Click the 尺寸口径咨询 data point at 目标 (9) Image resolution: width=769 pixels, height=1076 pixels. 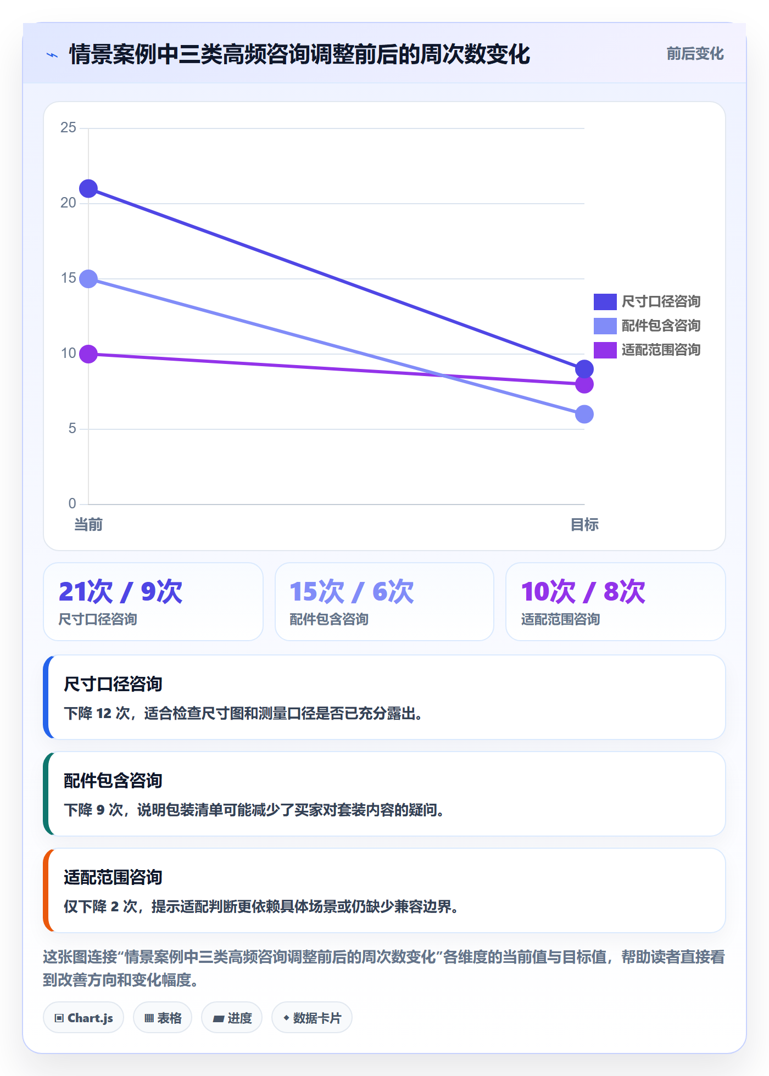pyautogui.click(x=584, y=369)
